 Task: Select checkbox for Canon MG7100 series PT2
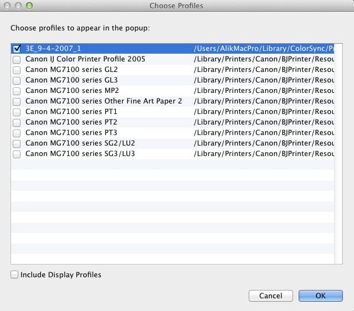click(17, 122)
